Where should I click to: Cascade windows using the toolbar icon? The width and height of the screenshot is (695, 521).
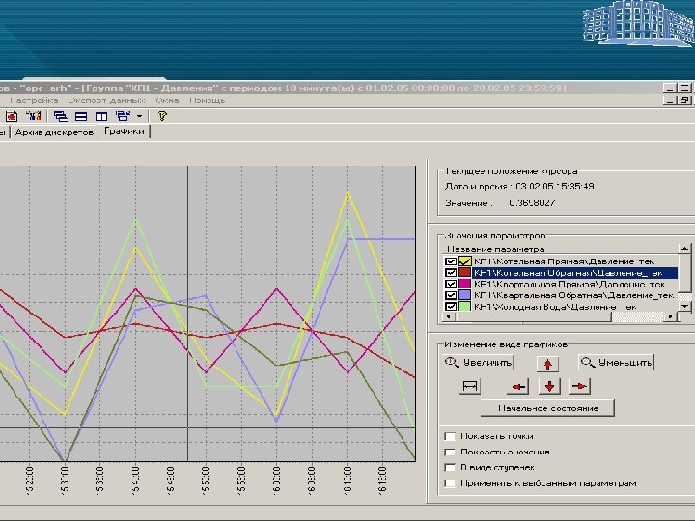click(x=60, y=116)
